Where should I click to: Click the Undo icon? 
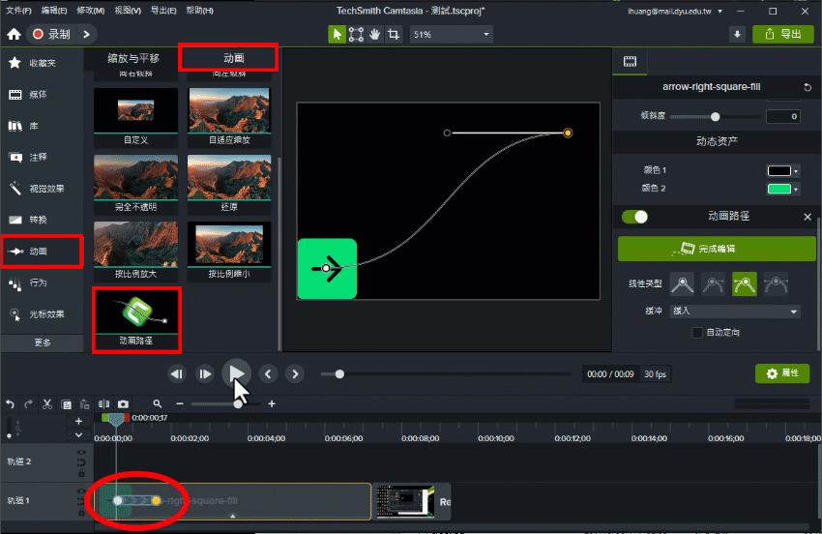pyautogui.click(x=10, y=404)
